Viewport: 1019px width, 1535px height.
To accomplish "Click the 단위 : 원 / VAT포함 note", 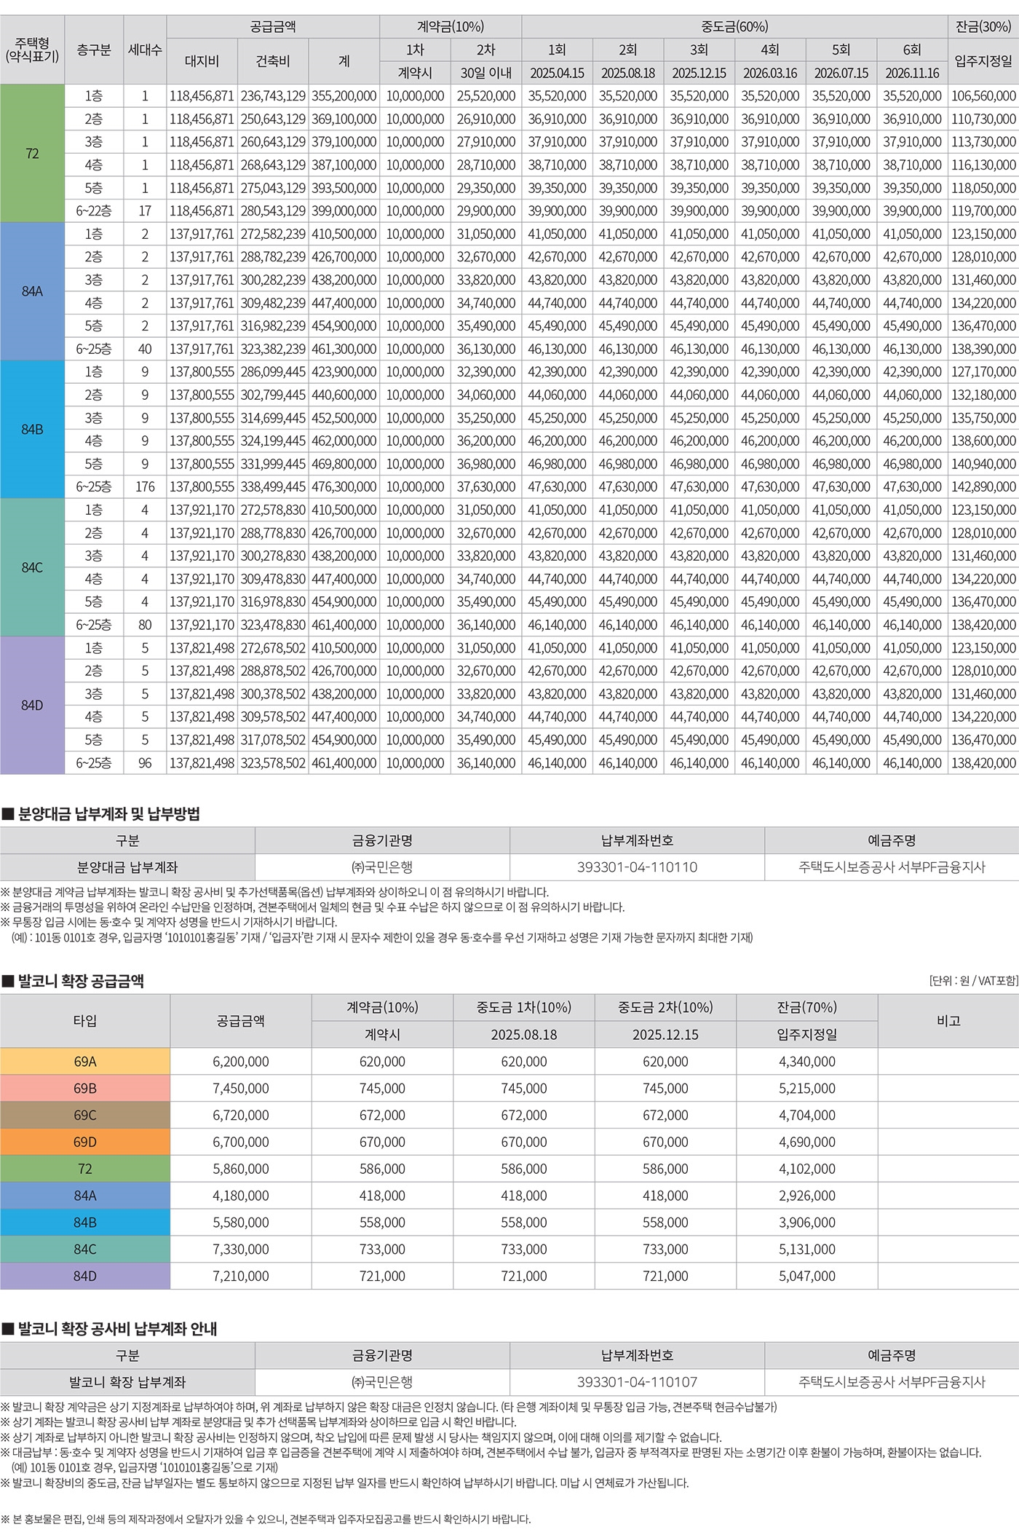I will click(x=974, y=981).
